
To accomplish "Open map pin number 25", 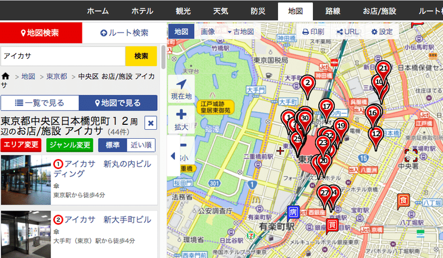I will click(297, 139).
